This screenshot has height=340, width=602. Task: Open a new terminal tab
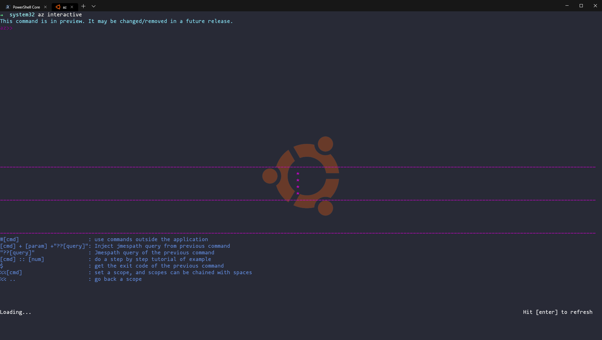83,6
